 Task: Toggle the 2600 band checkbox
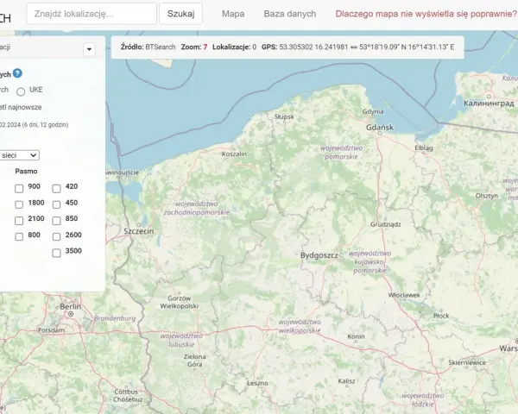click(x=56, y=236)
